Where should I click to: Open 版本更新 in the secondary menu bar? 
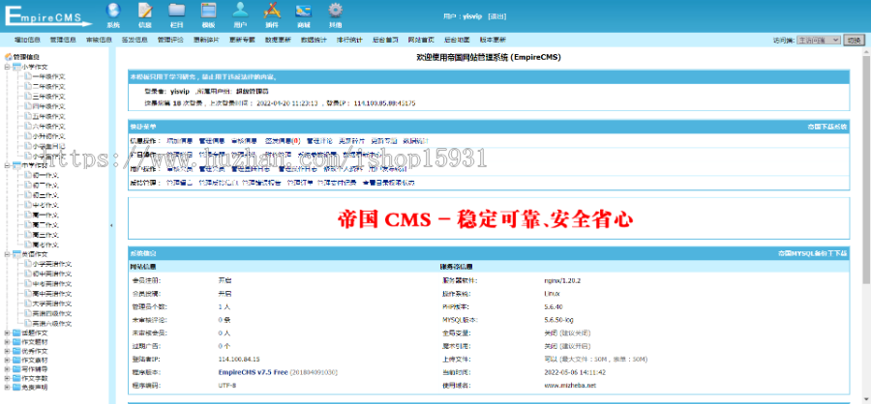[493, 40]
